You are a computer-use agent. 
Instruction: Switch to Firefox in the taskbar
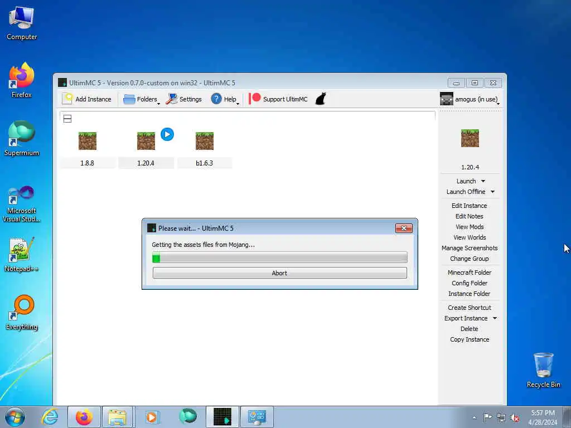[84, 417]
